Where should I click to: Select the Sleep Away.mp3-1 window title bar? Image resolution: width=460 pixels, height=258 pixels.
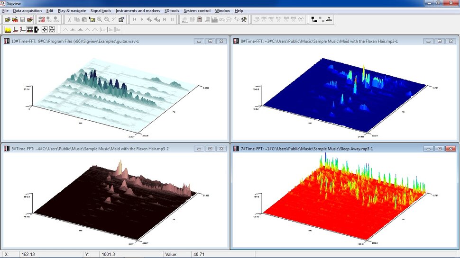(306, 149)
